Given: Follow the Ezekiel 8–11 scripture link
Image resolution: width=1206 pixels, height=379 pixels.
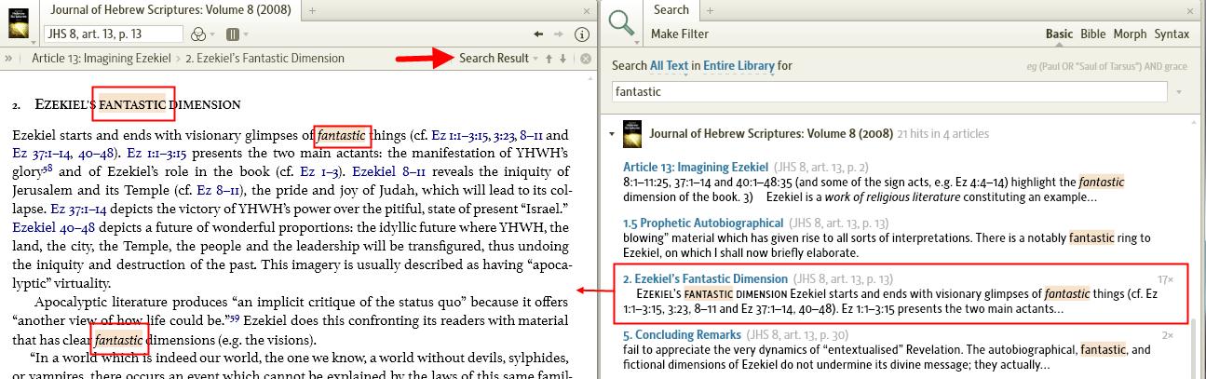Looking at the screenshot, I should pyautogui.click(x=386, y=171).
